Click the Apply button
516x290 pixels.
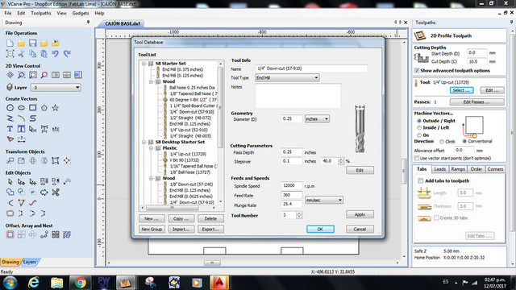(360, 214)
